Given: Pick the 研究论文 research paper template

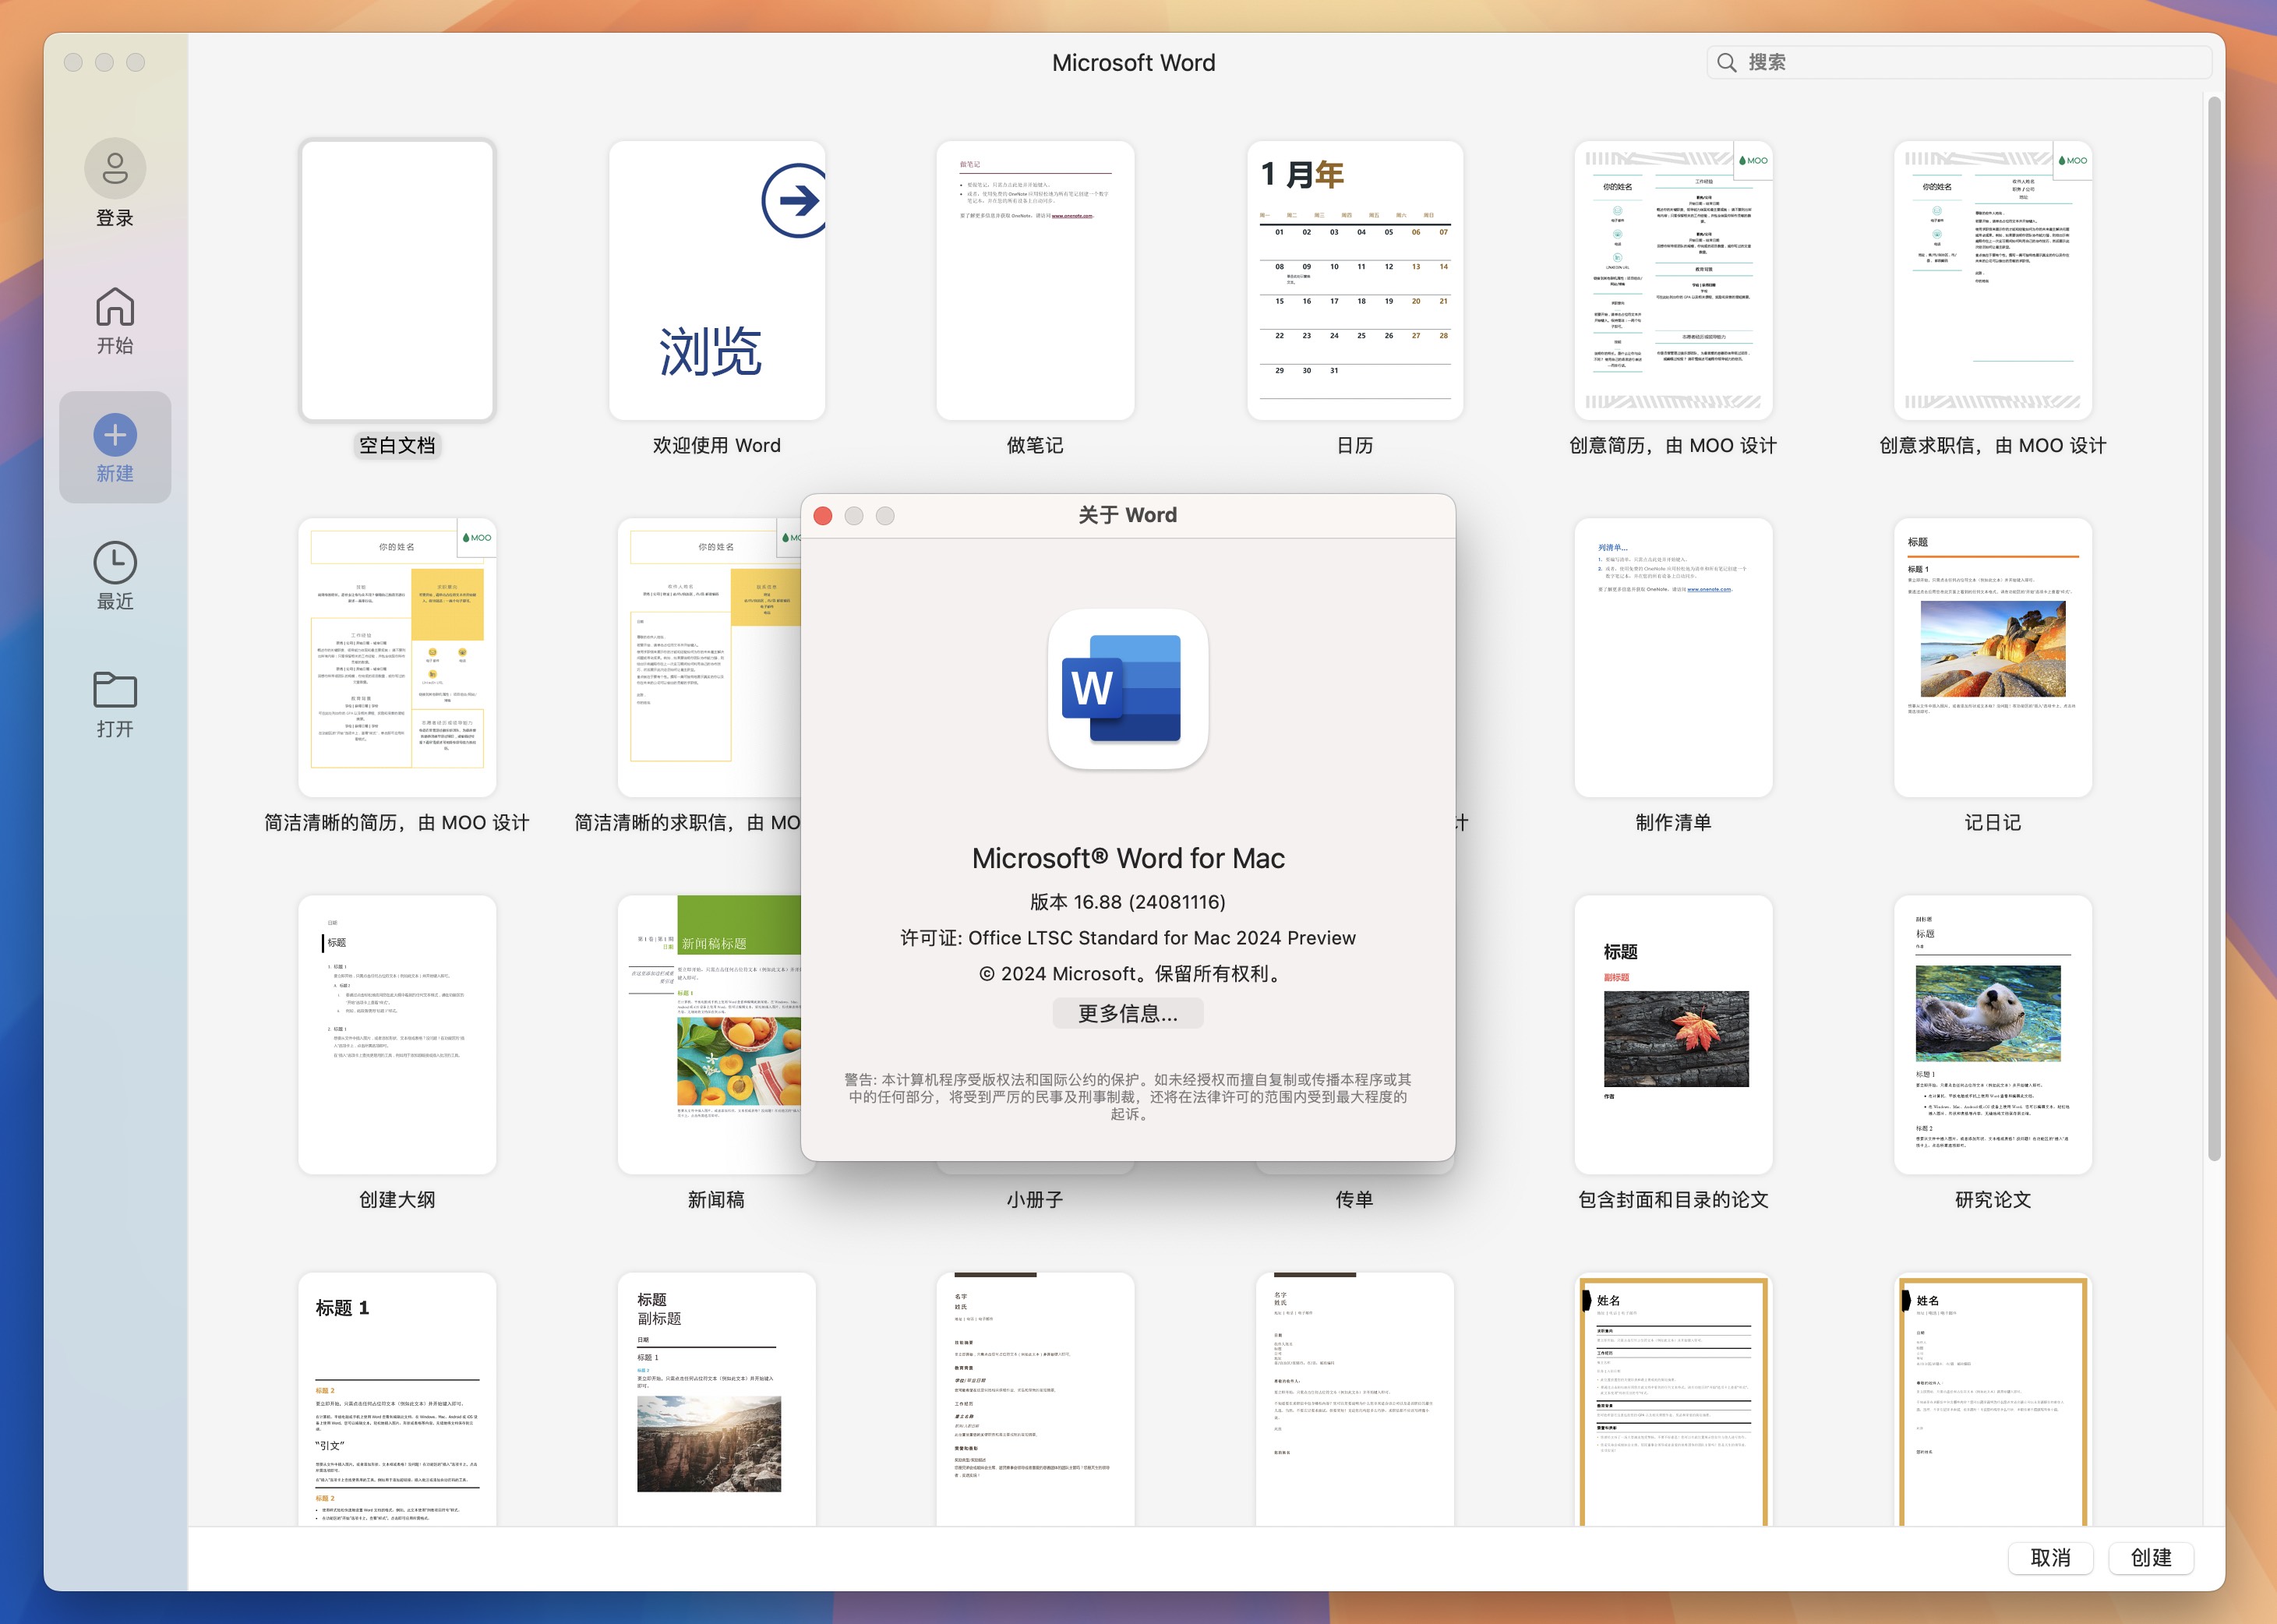Looking at the screenshot, I should point(1992,1034).
